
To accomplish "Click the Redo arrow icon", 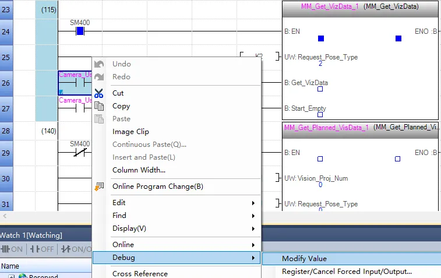I will [99, 77].
